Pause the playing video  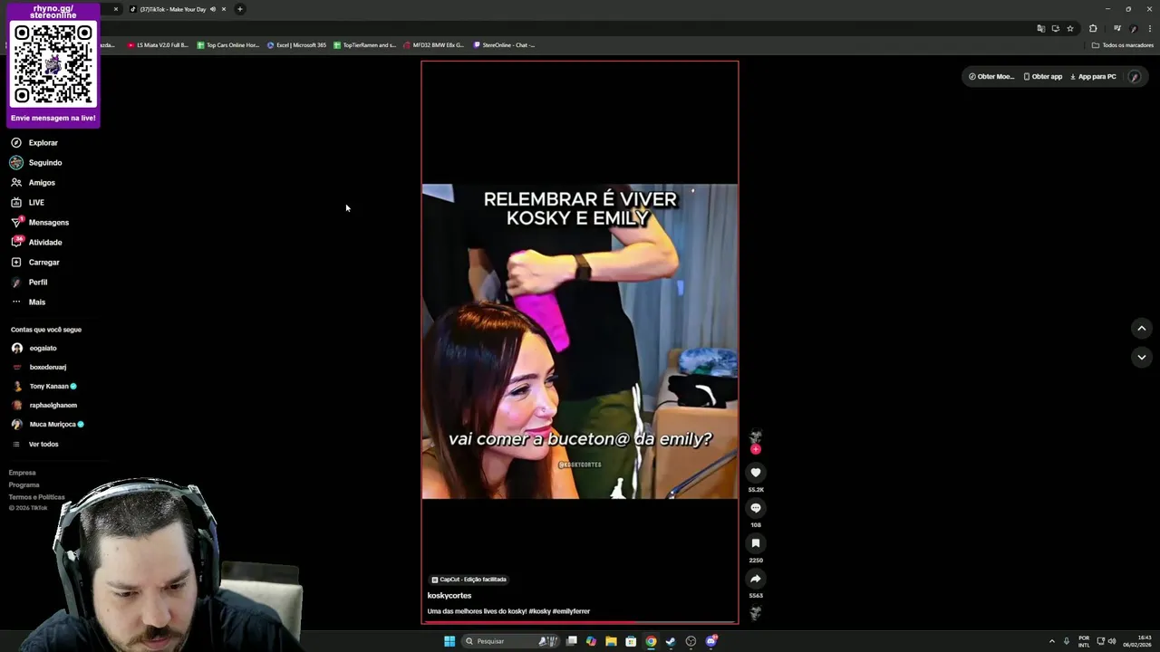click(580, 341)
